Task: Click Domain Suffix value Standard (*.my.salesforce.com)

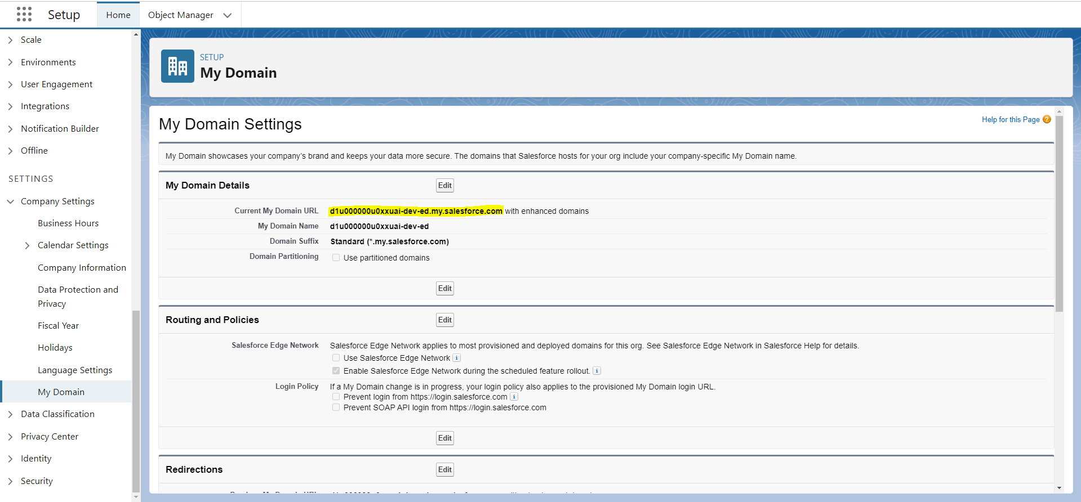Action: (x=389, y=241)
